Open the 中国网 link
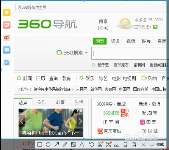This screenshot has width=169, height=150. pyautogui.click(x=125, y=89)
